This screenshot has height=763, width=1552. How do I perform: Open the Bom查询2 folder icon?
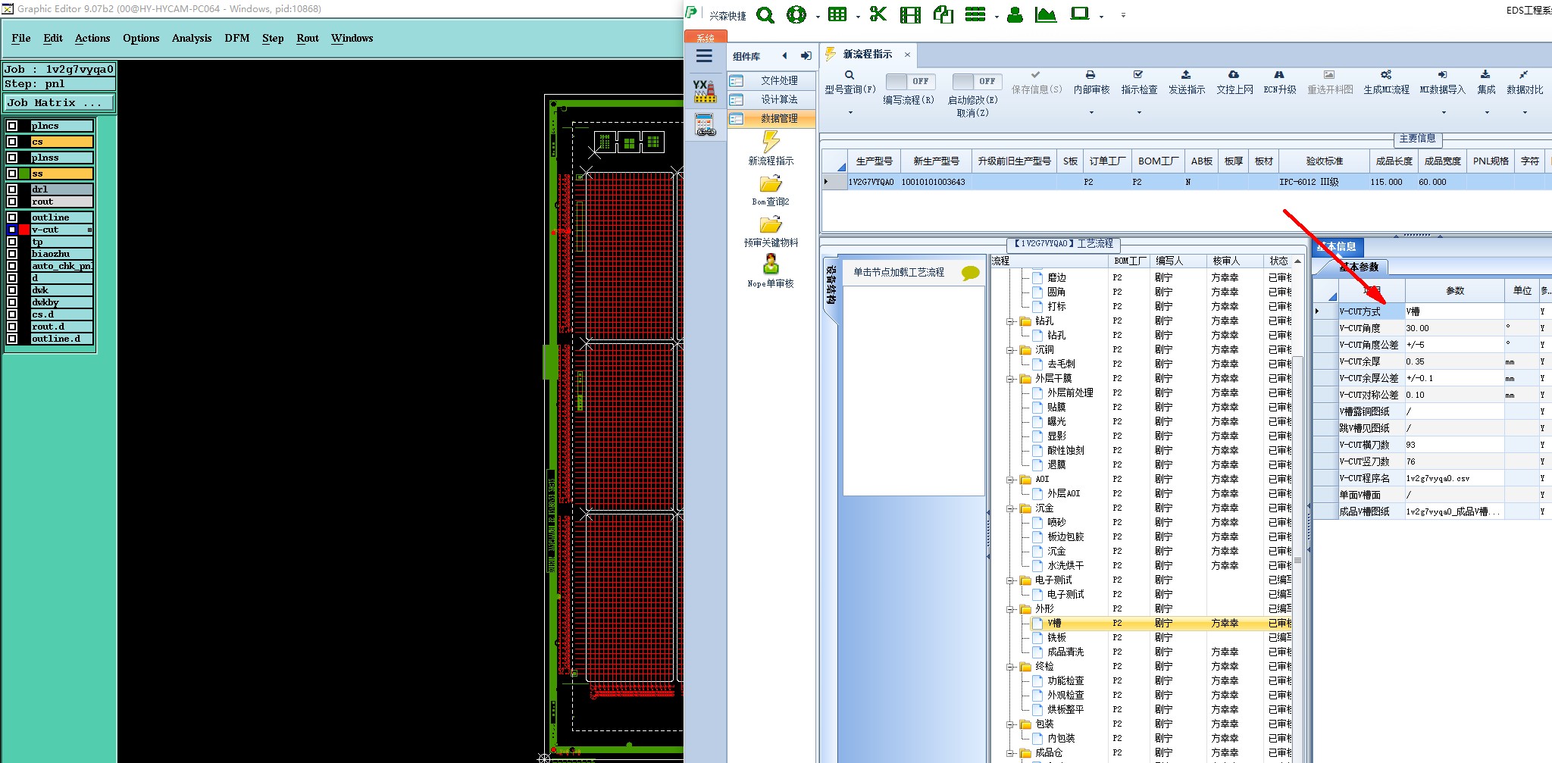point(771,184)
